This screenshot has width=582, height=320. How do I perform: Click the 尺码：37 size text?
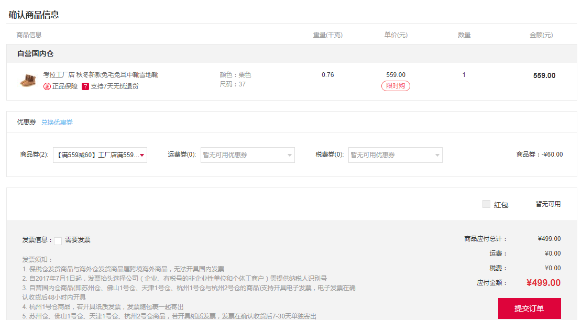coord(233,84)
